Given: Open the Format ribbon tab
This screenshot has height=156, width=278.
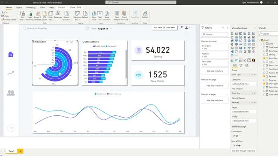Looking at the screenshot, I should pyautogui.click(x=62, y=8).
